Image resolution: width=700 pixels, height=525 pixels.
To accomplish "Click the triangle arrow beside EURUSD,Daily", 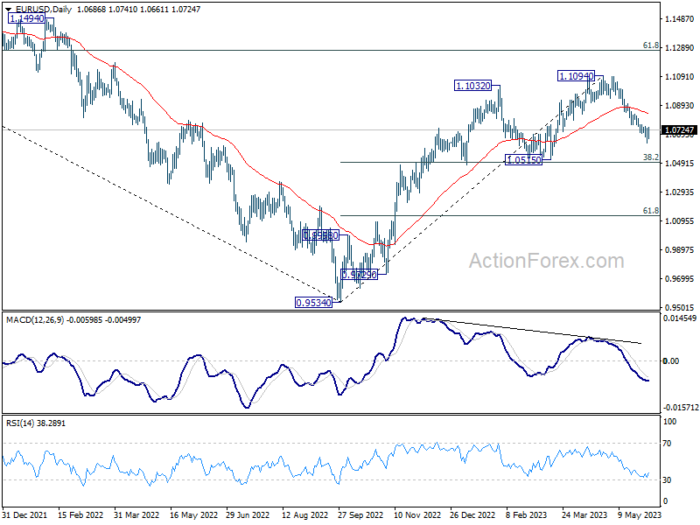I will (7, 9).
